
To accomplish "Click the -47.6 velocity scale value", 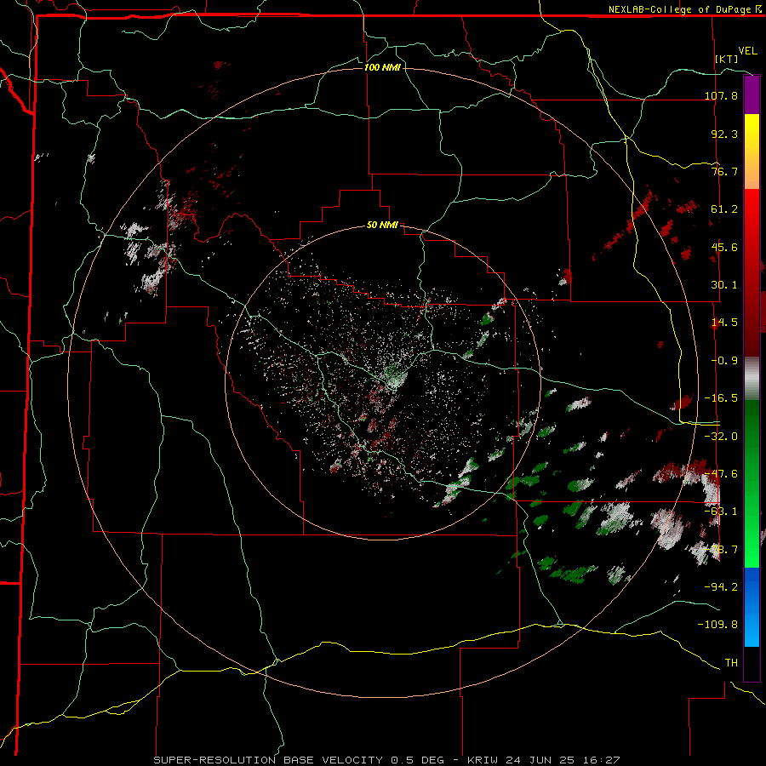I will 721,474.
